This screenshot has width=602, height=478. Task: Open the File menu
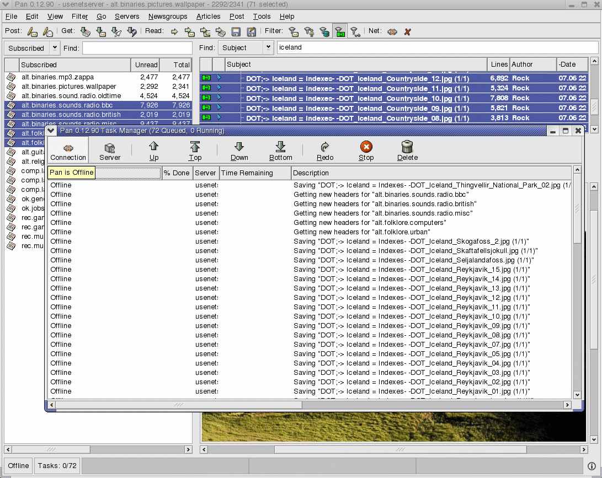tap(11, 17)
